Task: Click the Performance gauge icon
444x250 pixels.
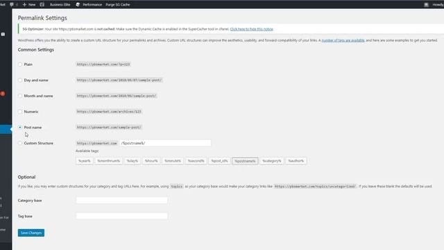Action: [x=78, y=5]
